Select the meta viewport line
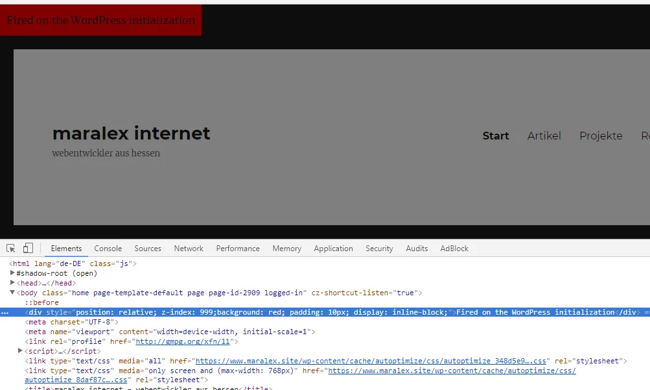Viewport: 650px width, 390px height. pos(170,332)
